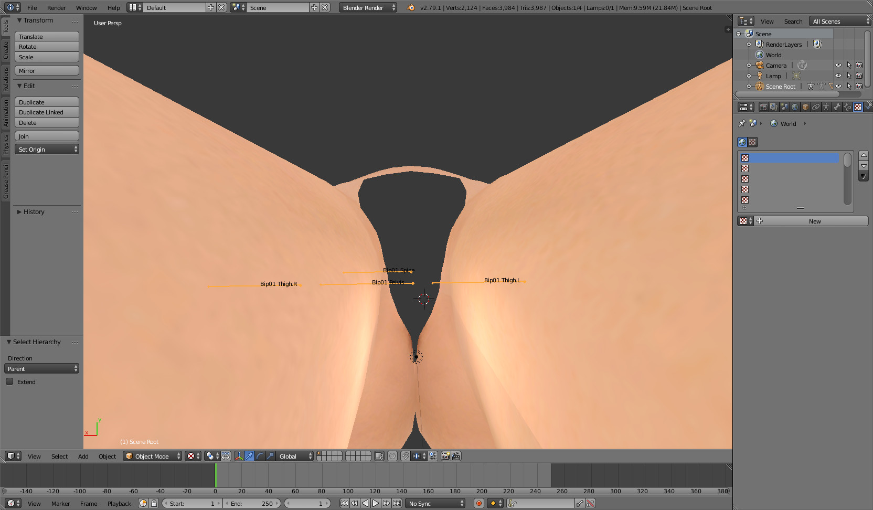Expand the Scene Root item in outliner
Viewport: 873px width, 510px height.
click(x=749, y=87)
